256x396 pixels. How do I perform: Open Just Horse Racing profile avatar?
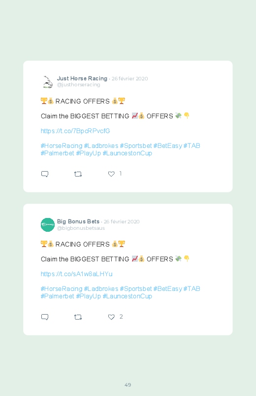48,82
